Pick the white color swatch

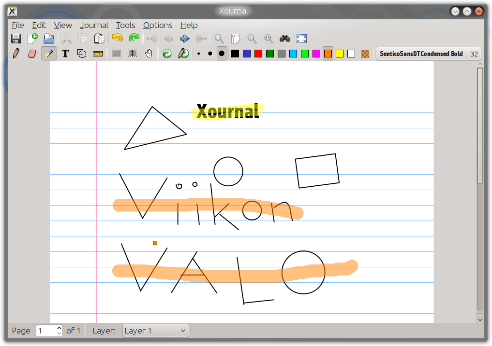(x=351, y=54)
